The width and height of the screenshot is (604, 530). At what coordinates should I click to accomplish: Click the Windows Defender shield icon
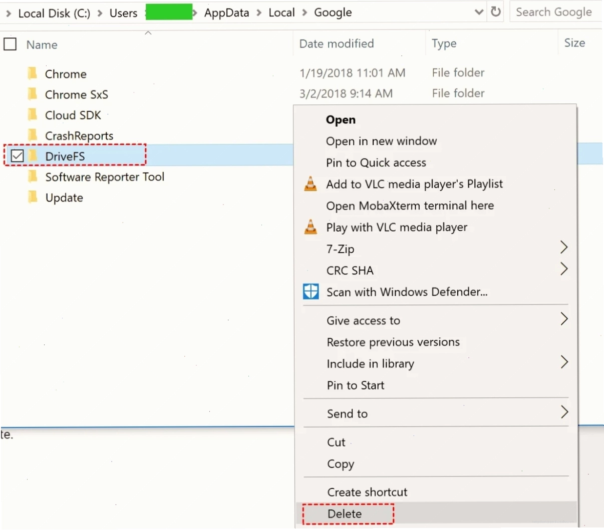click(x=311, y=291)
